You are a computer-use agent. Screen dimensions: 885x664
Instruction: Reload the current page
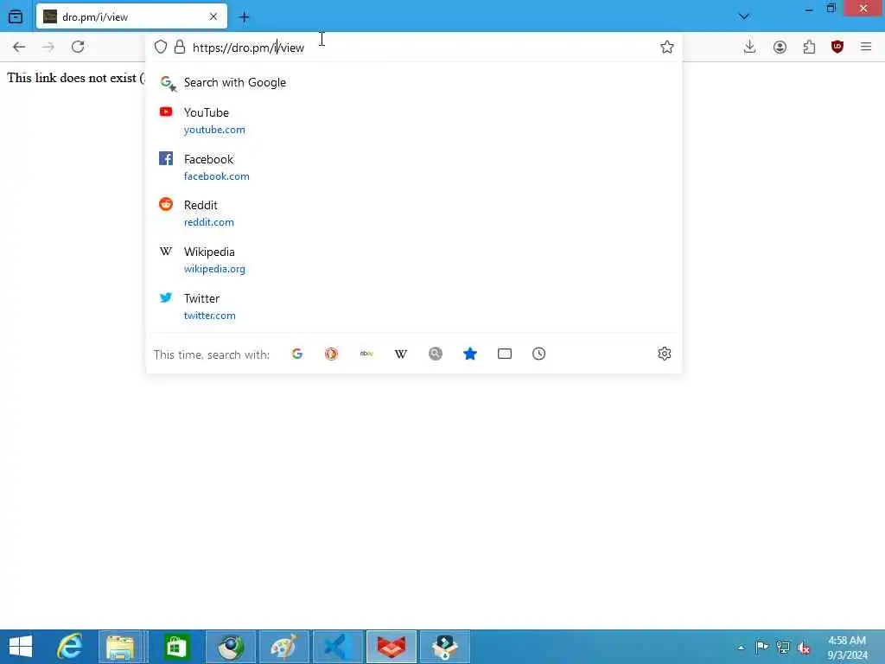point(78,47)
